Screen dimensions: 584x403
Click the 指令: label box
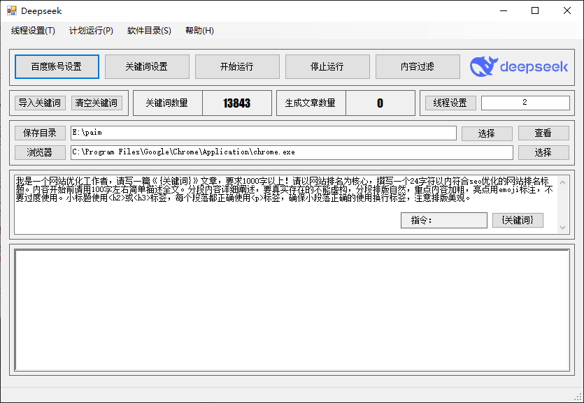tap(444, 221)
